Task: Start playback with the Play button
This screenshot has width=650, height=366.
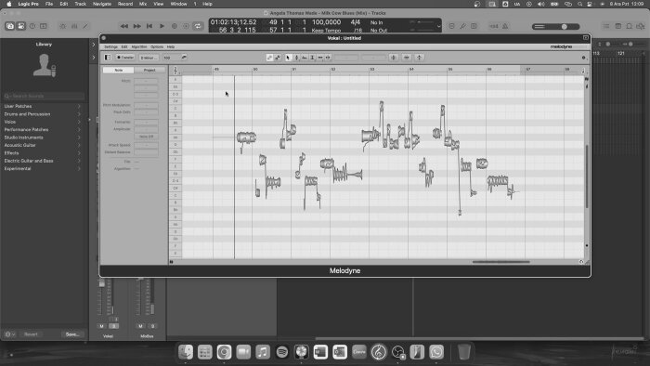Action: tap(162, 26)
